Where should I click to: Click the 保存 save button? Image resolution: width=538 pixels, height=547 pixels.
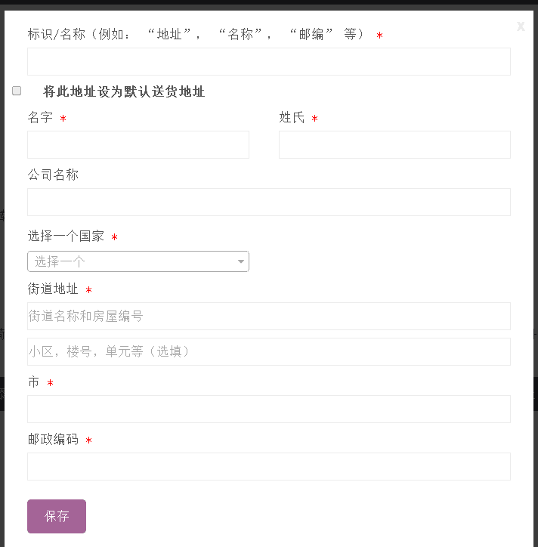point(57,516)
